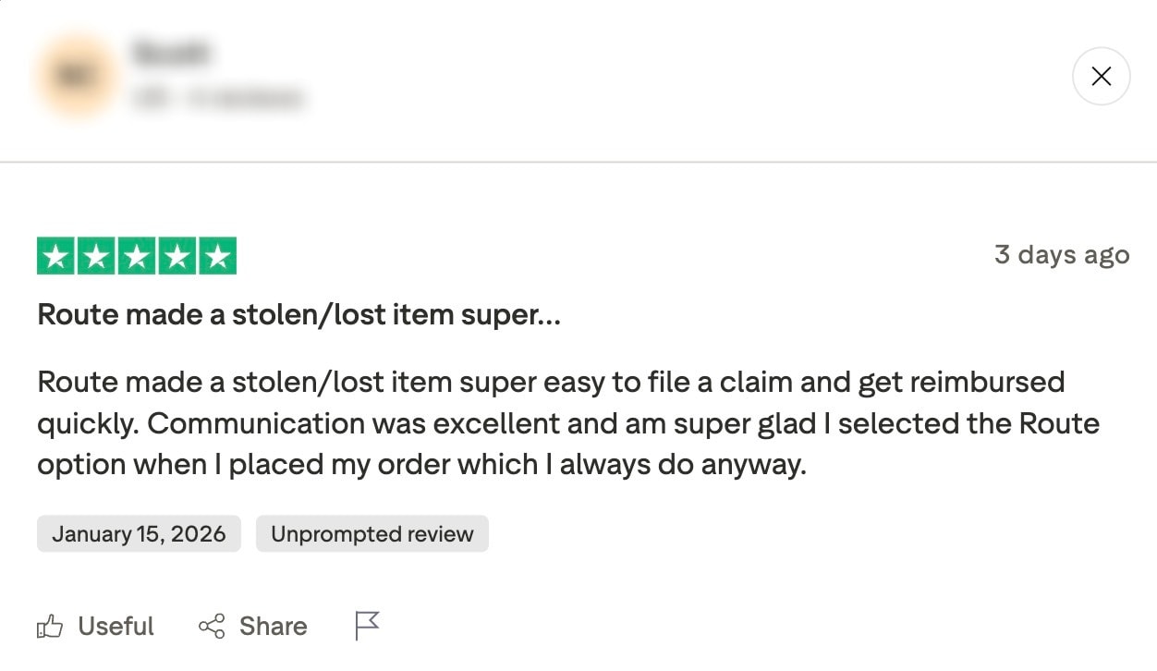Image resolution: width=1157 pixels, height=671 pixels.
Task: Flag the review using the report flag icon
Action: 366,624
